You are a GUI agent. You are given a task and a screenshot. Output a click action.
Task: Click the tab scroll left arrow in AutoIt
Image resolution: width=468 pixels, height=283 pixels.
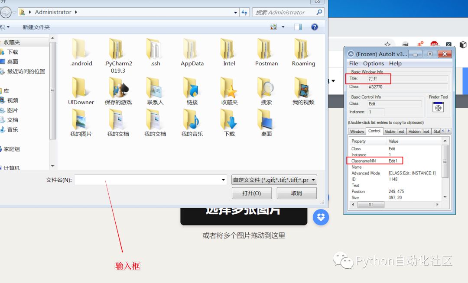tap(443, 131)
